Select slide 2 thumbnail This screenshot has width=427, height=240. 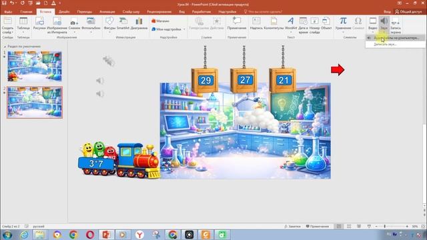(x=35, y=102)
